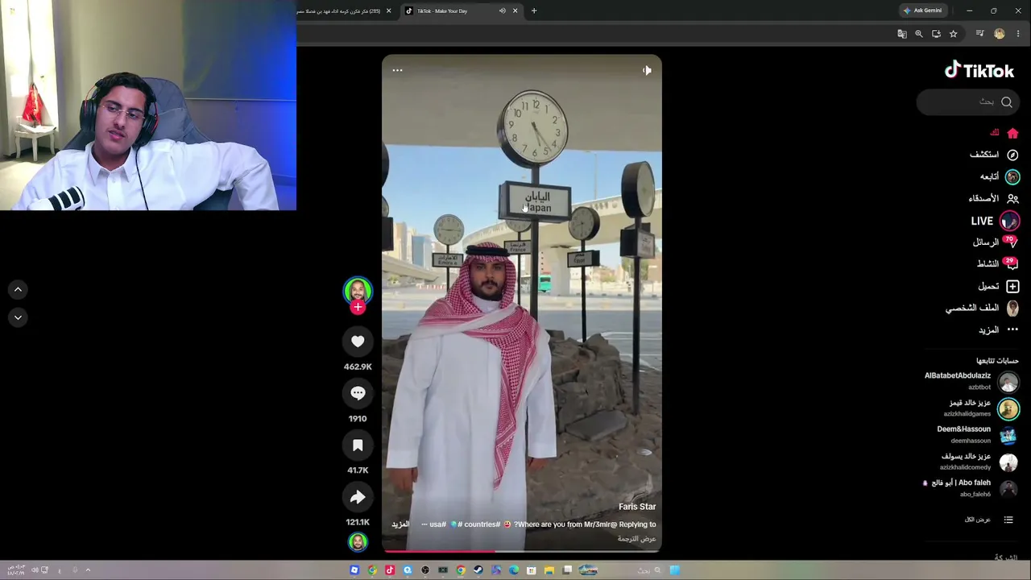
Task: Open the azizkhalidgames followed account
Action: point(980,408)
